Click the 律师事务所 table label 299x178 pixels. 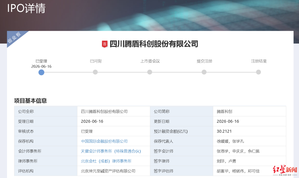28,161
